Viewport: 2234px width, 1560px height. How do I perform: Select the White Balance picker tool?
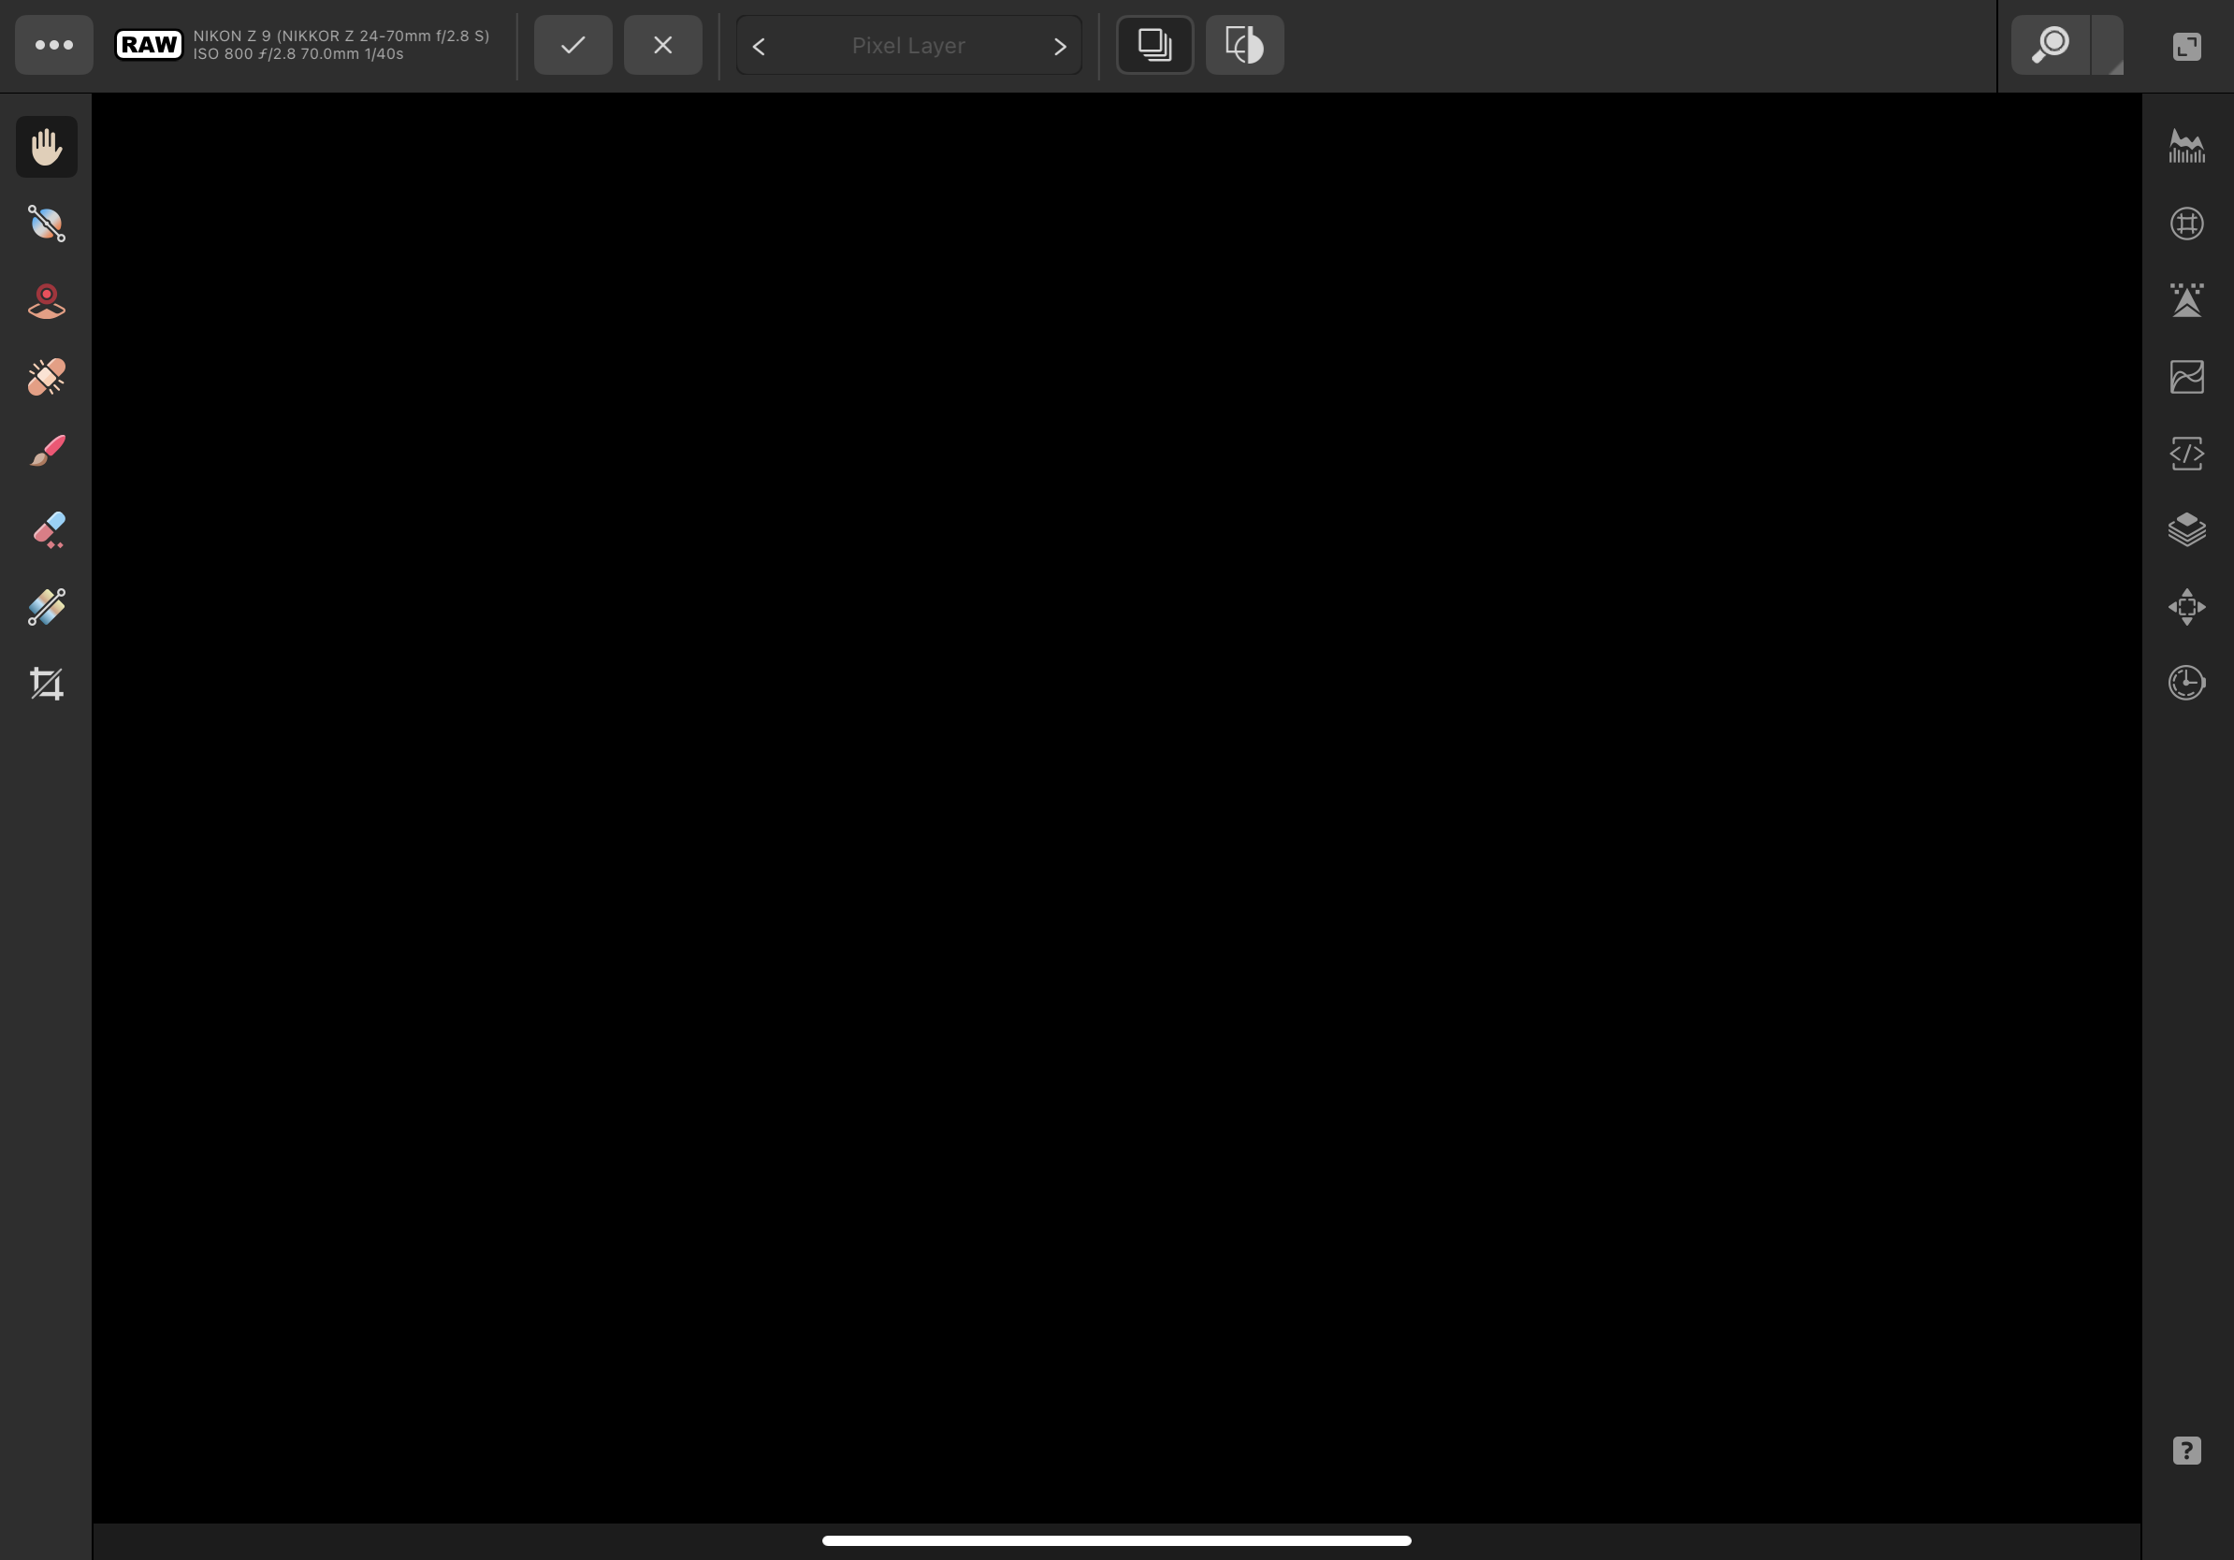click(47, 224)
